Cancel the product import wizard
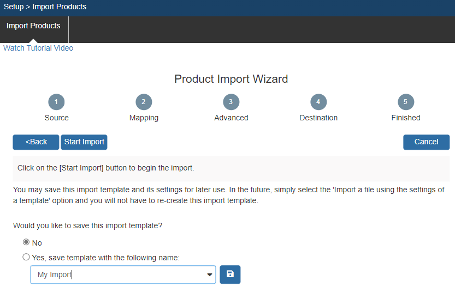The height and width of the screenshot is (293, 455). coord(426,142)
